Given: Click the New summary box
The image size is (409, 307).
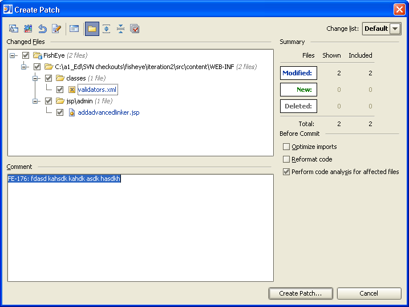Looking at the screenshot, I should pyautogui.click(x=298, y=90).
